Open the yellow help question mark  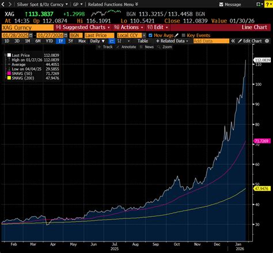coord(268,5)
